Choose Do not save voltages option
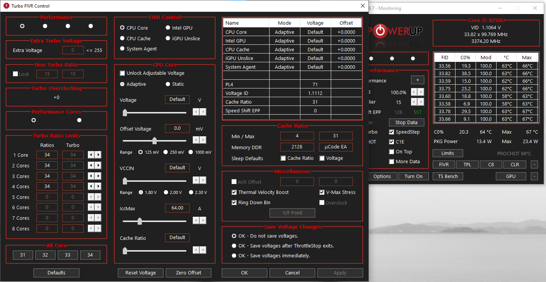The width and height of the screenshot is (546, 282). (x=234, y=236)
